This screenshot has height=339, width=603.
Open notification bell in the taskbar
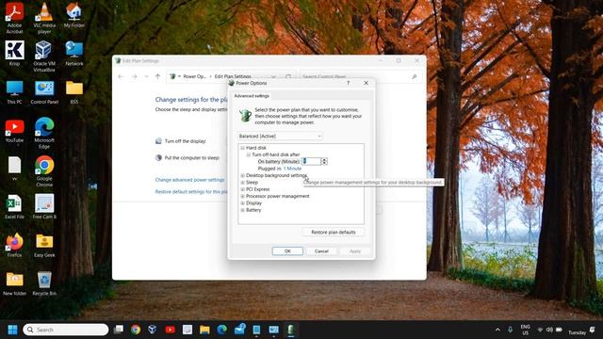click(592, 330)
